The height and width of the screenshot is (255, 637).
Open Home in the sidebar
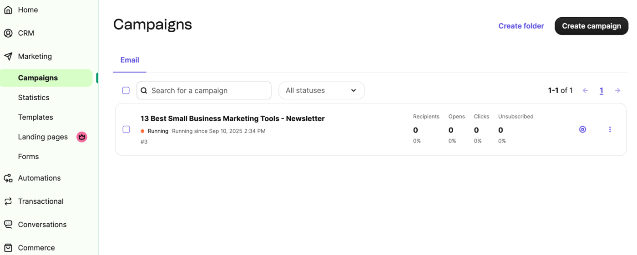tap(28, 10)
